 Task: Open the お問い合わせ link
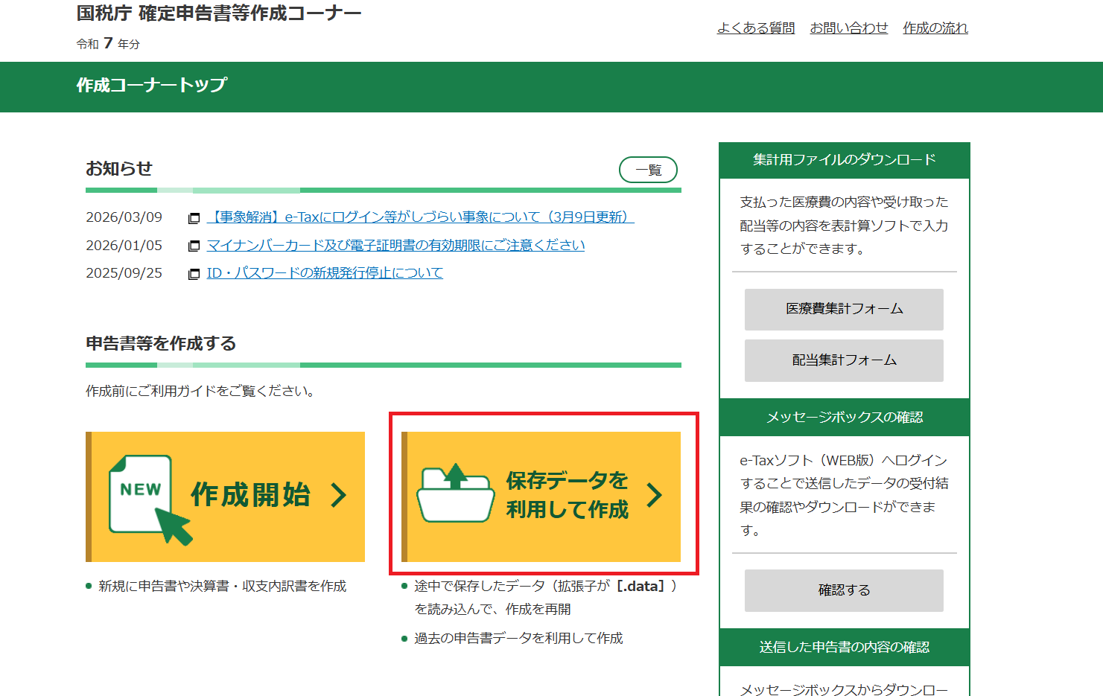point(848,28)
